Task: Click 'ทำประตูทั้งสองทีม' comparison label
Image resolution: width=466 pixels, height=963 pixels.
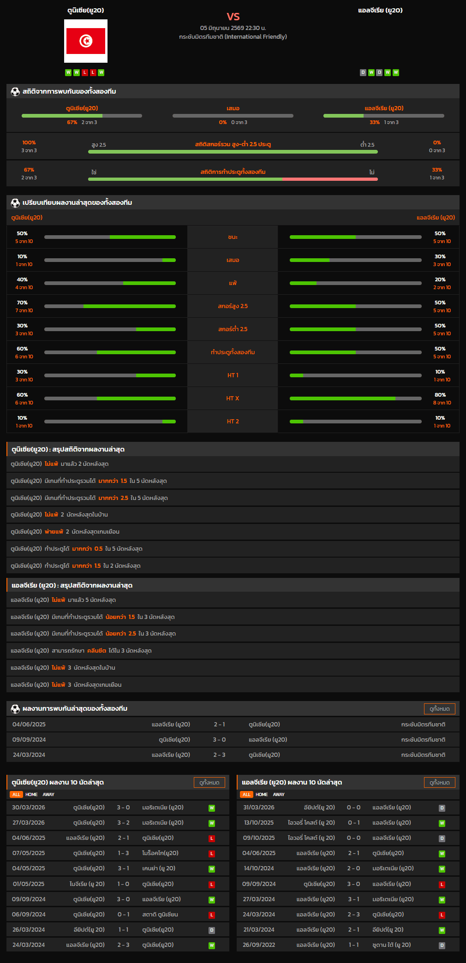Action: [x=233, y=352]
